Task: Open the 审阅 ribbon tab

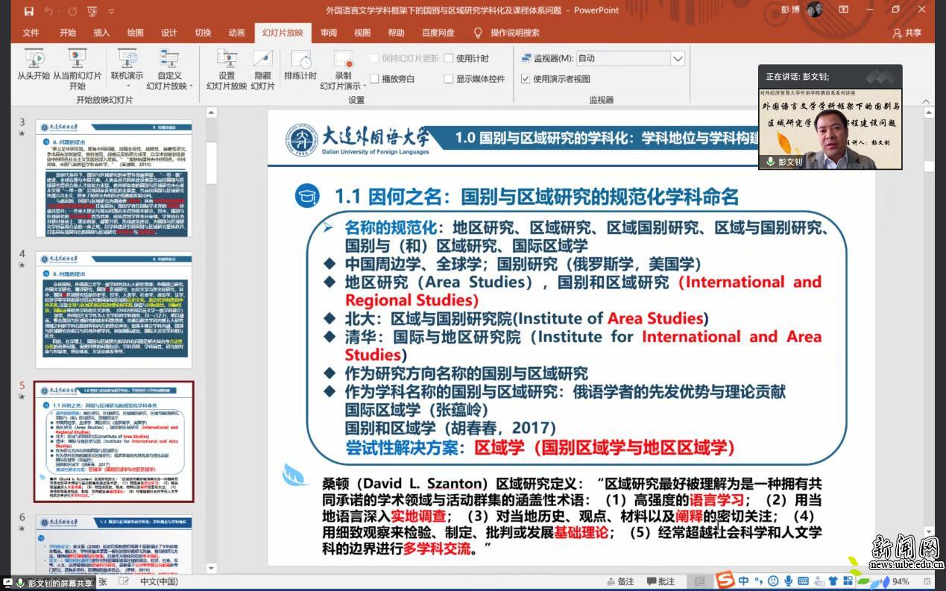Action: click(x=328, y=33)
